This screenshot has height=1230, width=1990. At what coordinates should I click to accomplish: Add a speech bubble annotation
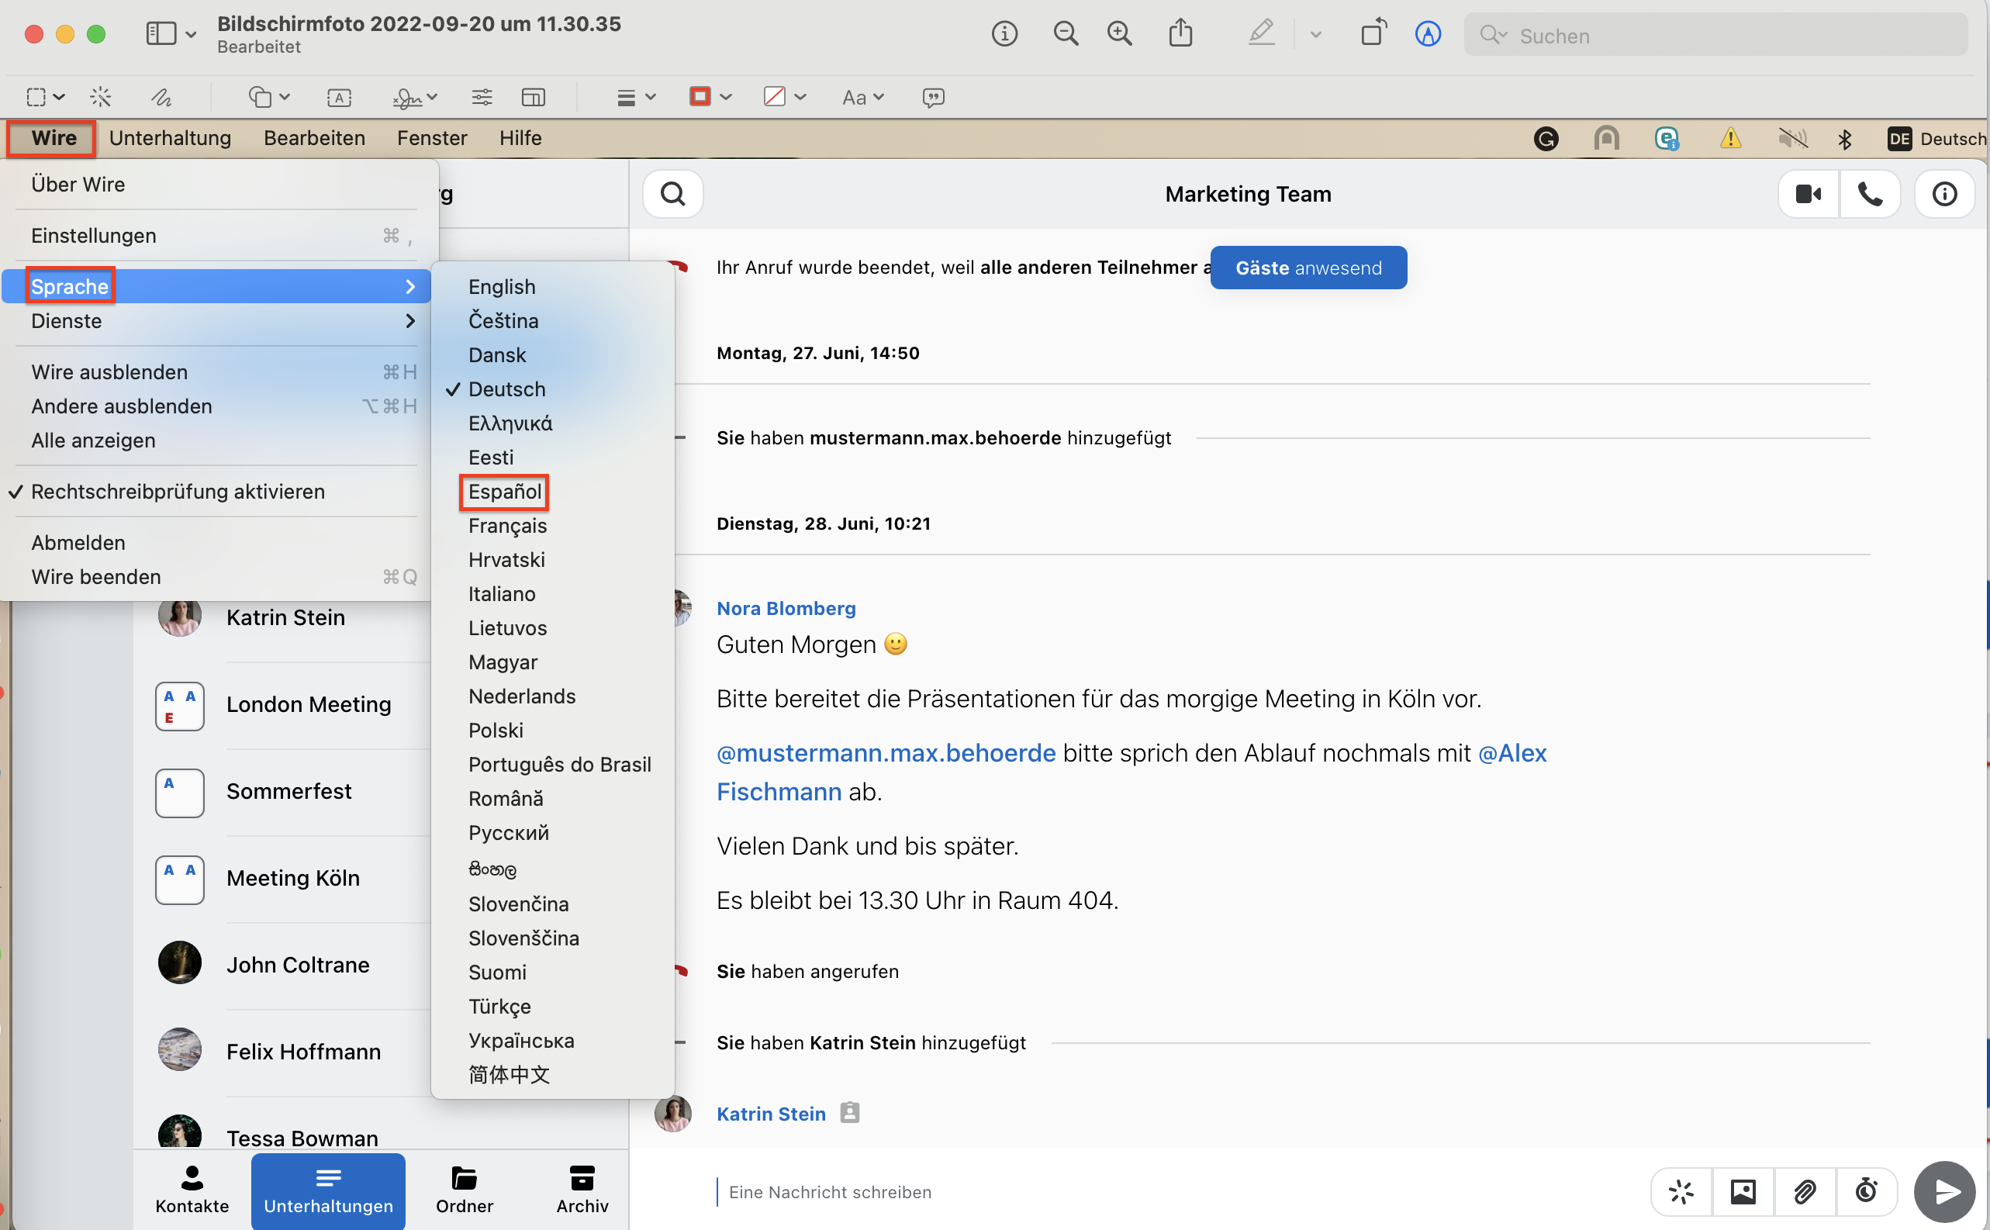934,98
